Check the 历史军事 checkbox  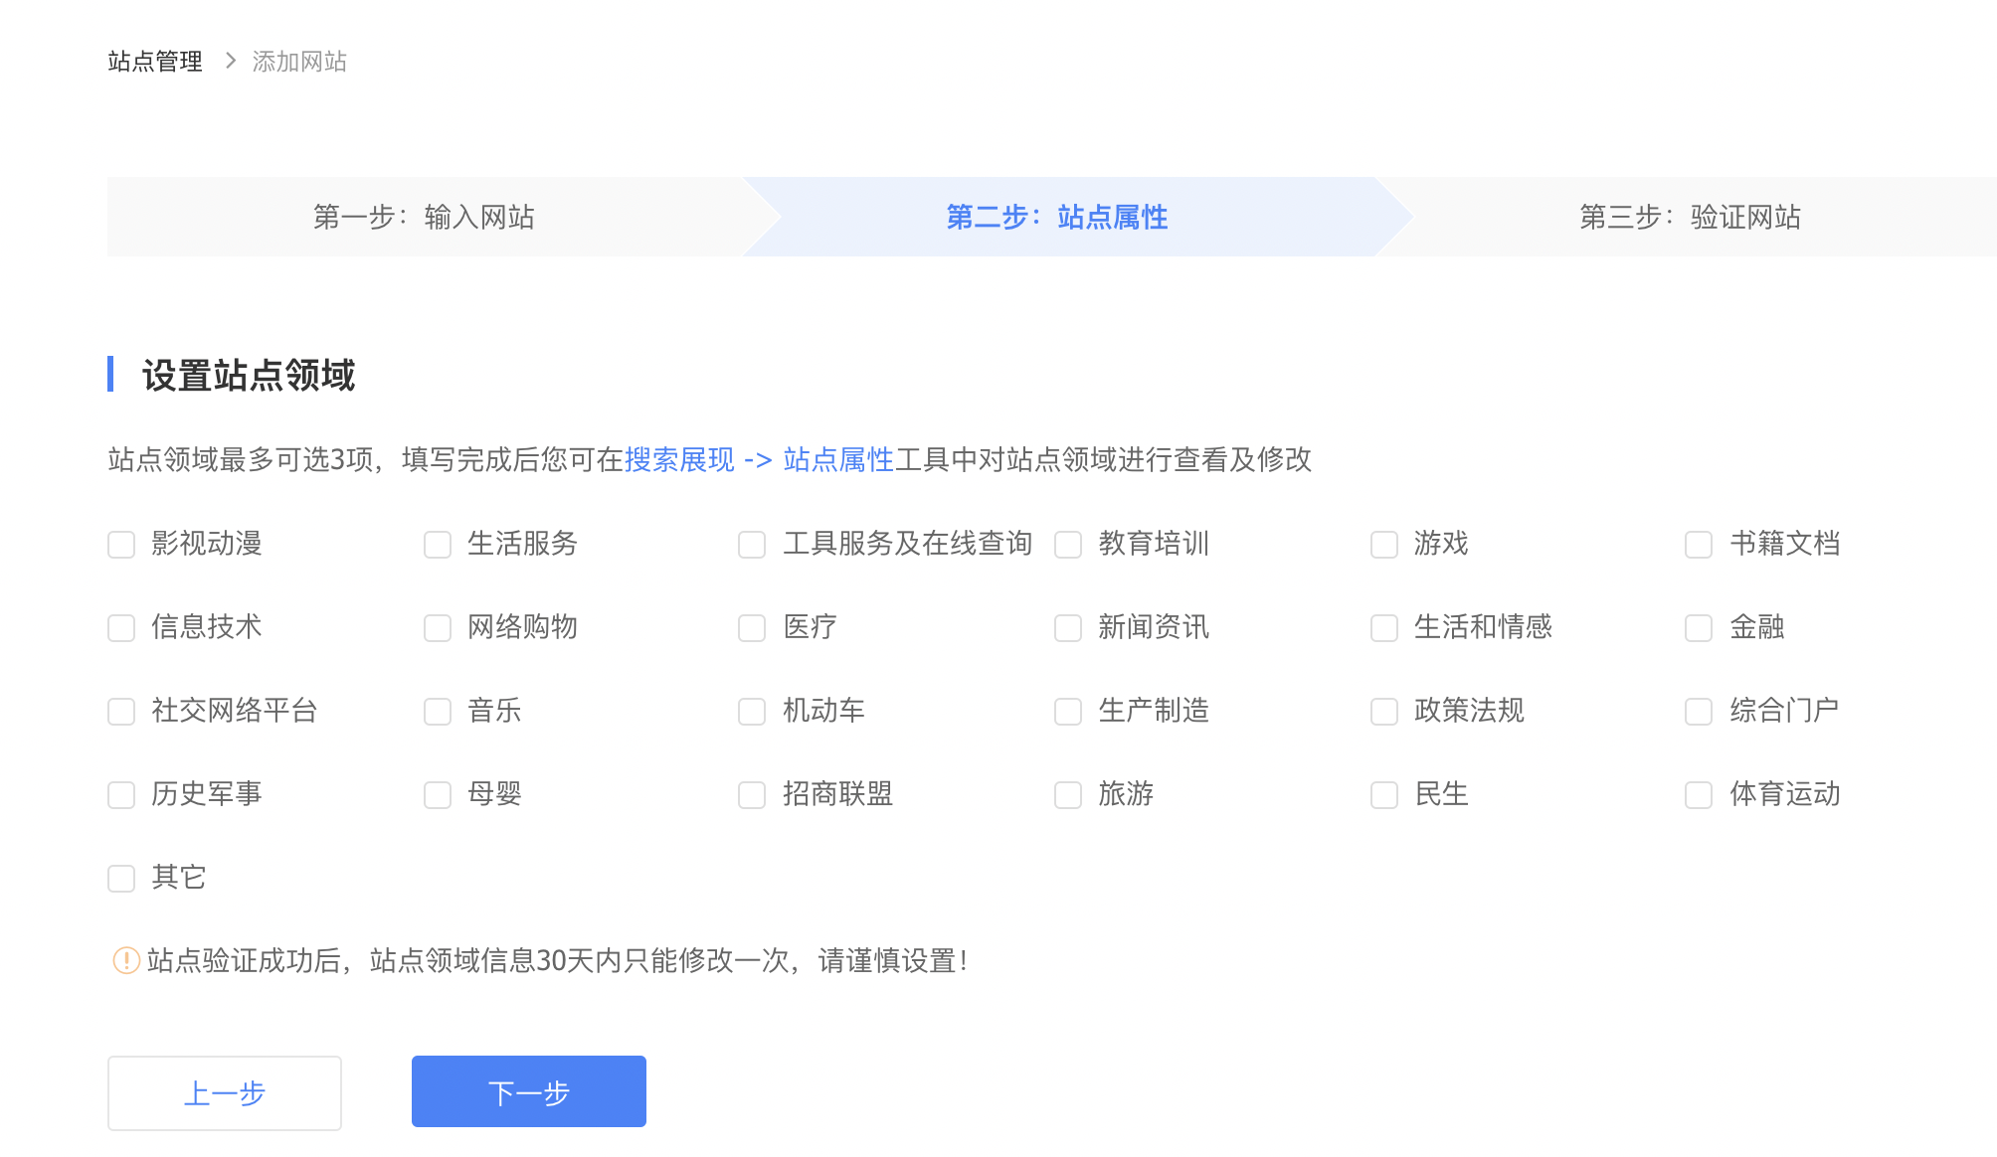[121, 795]
